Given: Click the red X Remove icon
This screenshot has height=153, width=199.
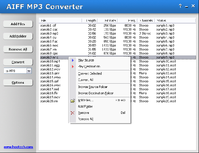Looking at the screenshot, I should [73, 113].
